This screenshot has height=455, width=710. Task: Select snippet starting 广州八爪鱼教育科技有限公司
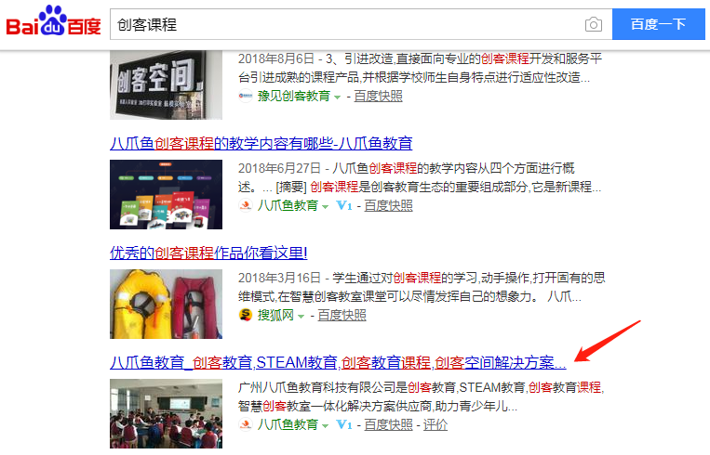click(x=422, y=396)
